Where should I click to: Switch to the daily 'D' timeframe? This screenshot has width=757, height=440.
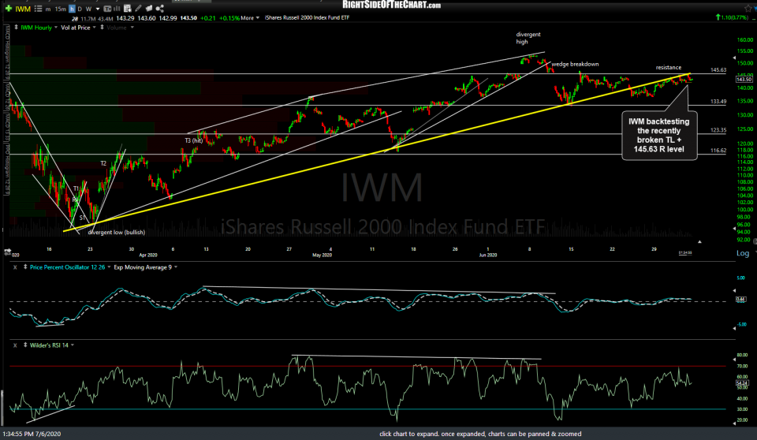[80, 9]
